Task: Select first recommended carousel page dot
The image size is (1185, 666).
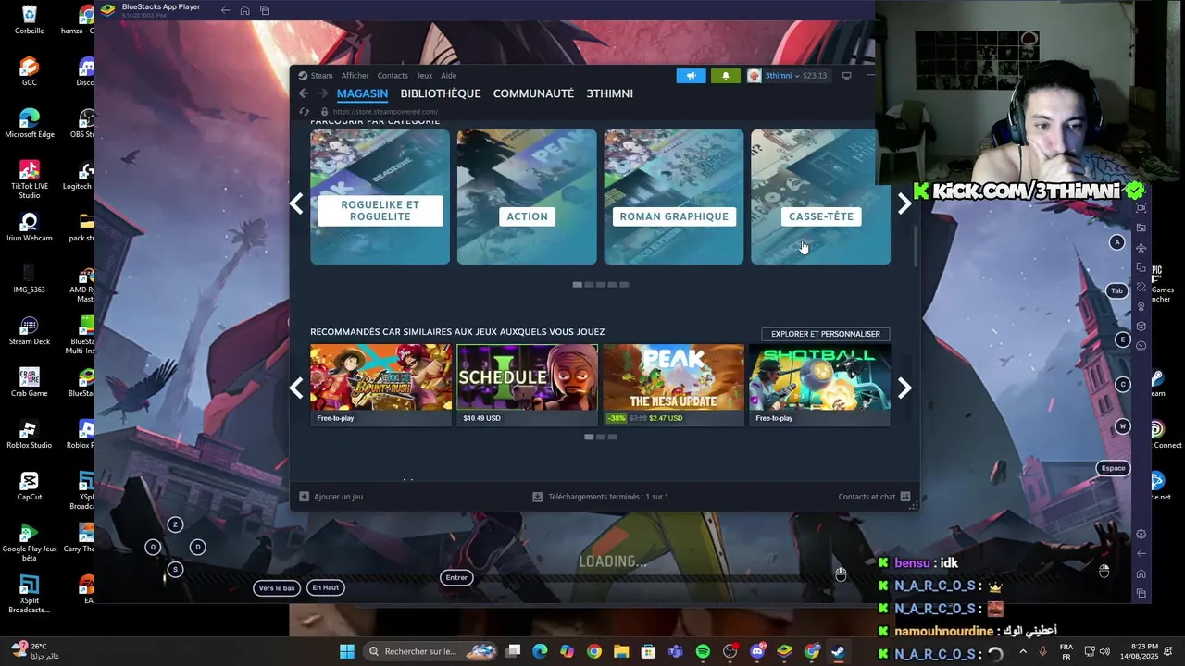Action: pyautogui.click(x=589, y=437)
